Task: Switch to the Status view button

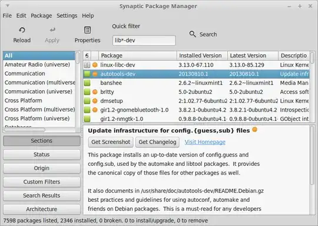Action: (42, 155)
